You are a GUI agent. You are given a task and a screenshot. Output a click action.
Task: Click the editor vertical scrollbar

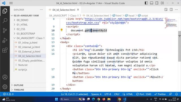180,46
